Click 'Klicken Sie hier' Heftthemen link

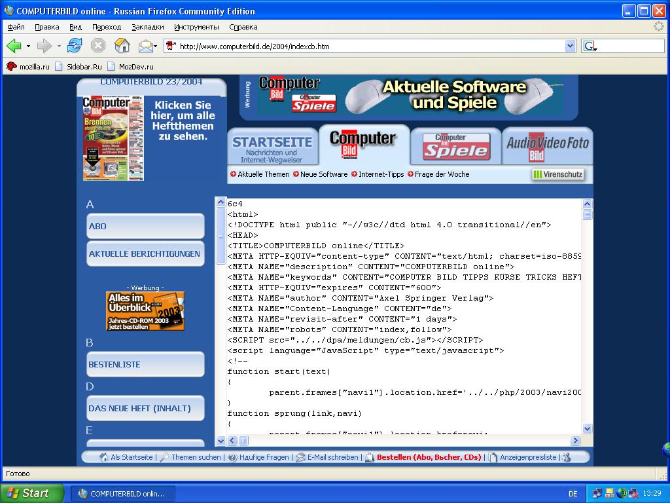coord(183,121)
